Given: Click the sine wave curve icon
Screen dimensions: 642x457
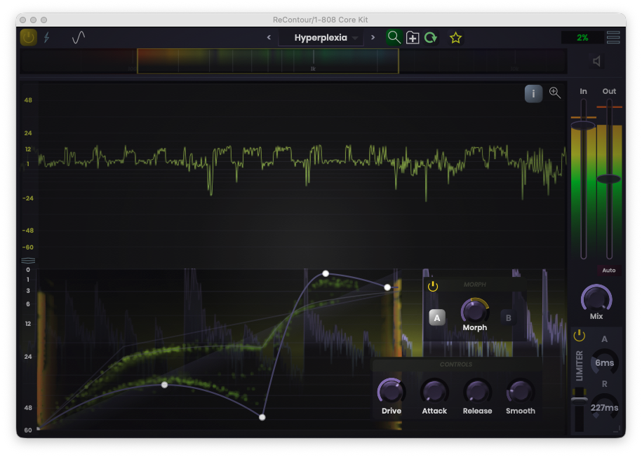Looking at the screenshot, I should [79, 38].
